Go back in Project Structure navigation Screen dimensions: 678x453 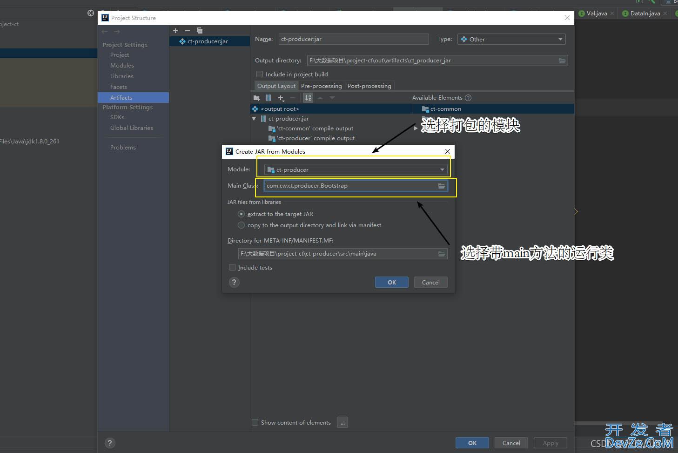tap(105, 32)
